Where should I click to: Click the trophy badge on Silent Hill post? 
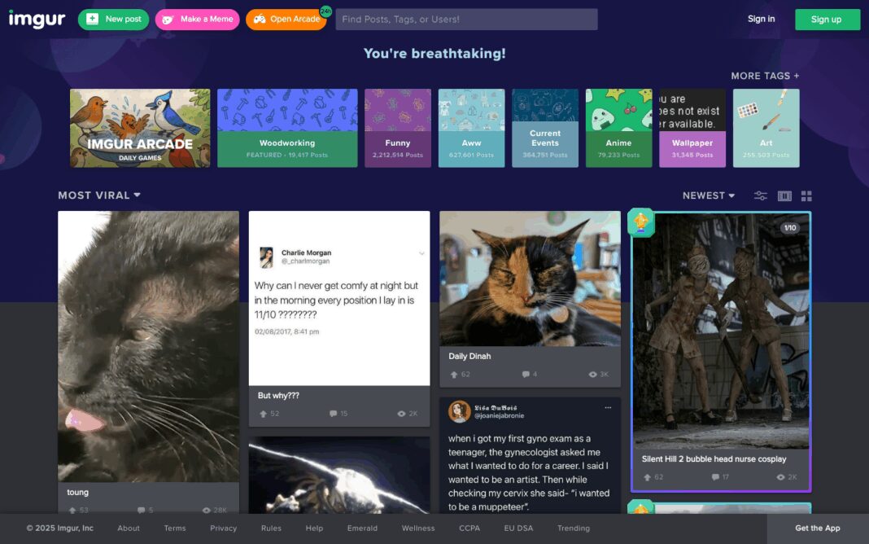click(640, 222)
